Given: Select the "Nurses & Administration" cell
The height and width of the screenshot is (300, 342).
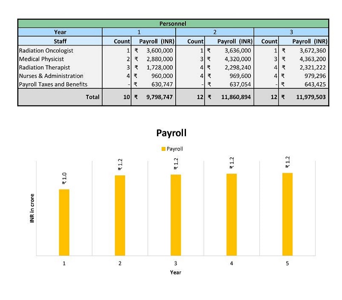Looking at the screenshot, I should (x=51, y=76).
